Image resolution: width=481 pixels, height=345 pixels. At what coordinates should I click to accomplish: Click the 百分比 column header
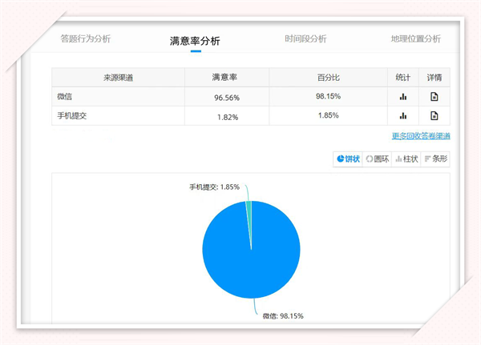pos(328,78)
